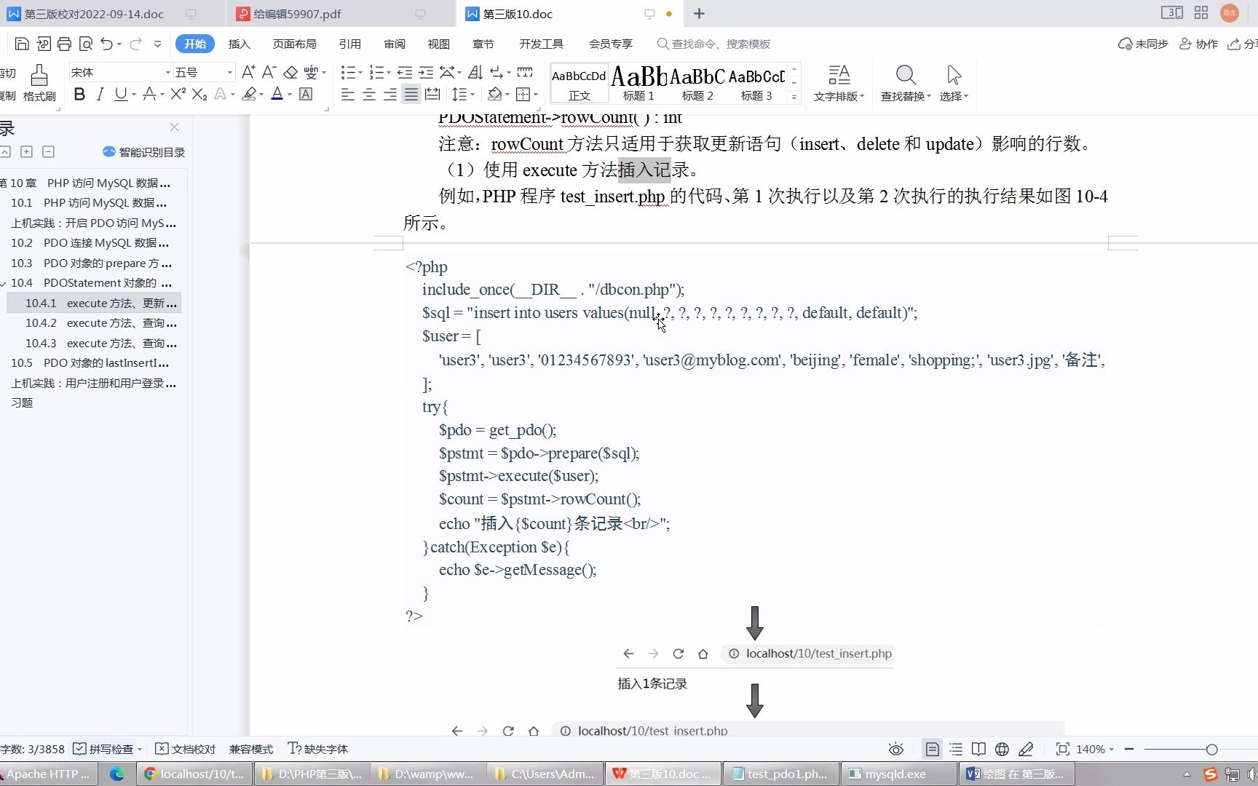Close the outline navigation pane
The height and width of the screenshot is (786, 1258).
[x=174, y=127]
